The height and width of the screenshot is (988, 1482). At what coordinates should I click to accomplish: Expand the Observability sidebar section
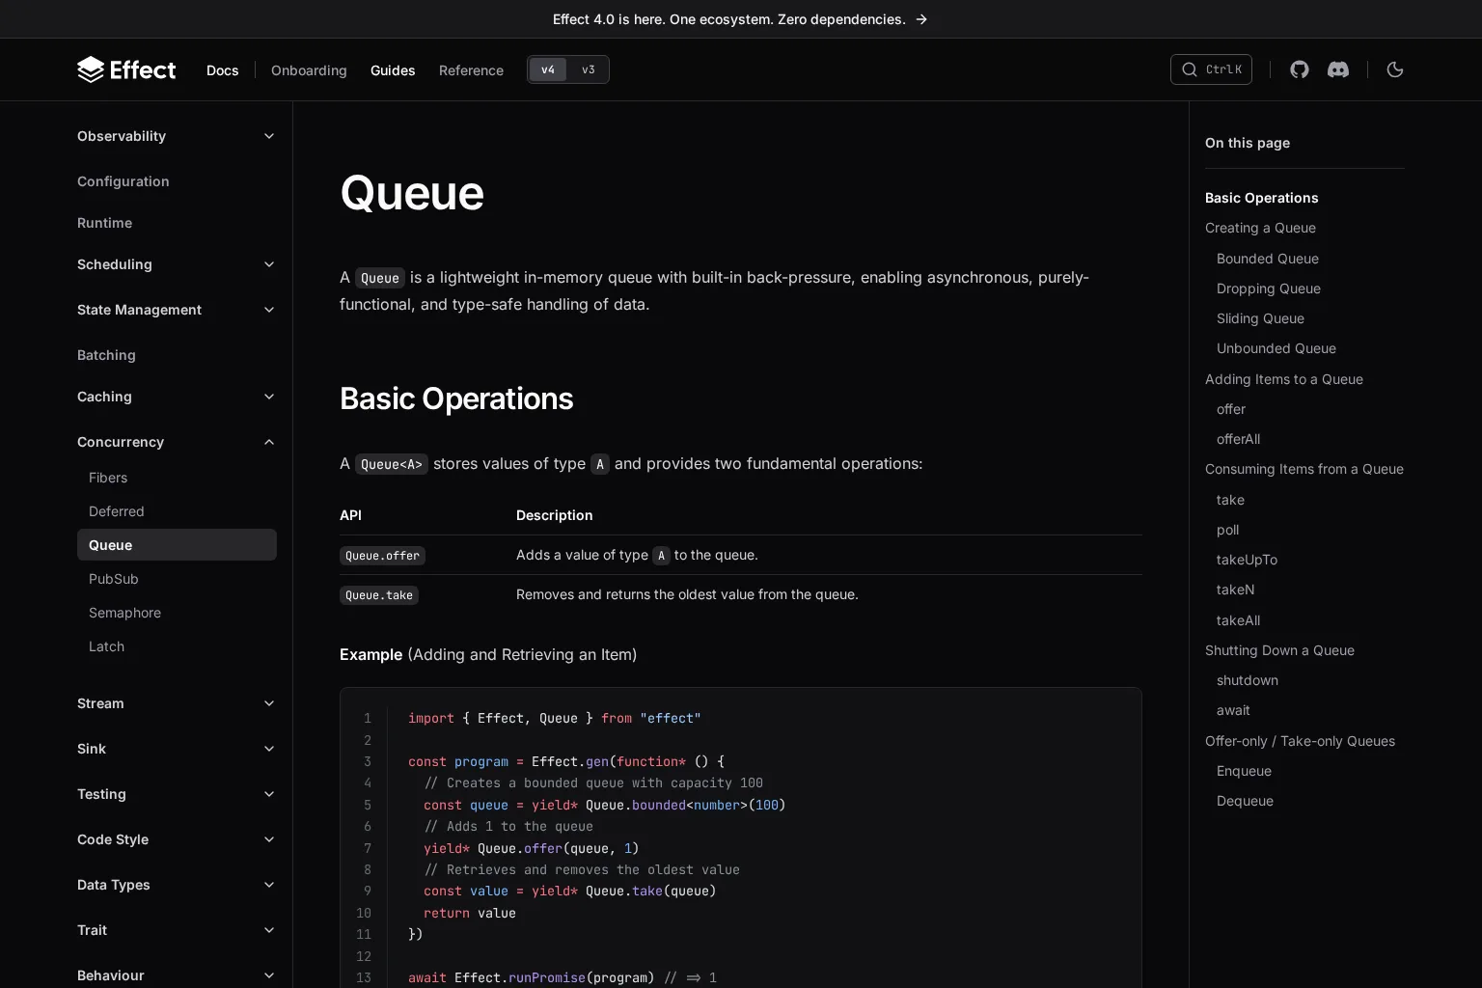click(177, 136)
